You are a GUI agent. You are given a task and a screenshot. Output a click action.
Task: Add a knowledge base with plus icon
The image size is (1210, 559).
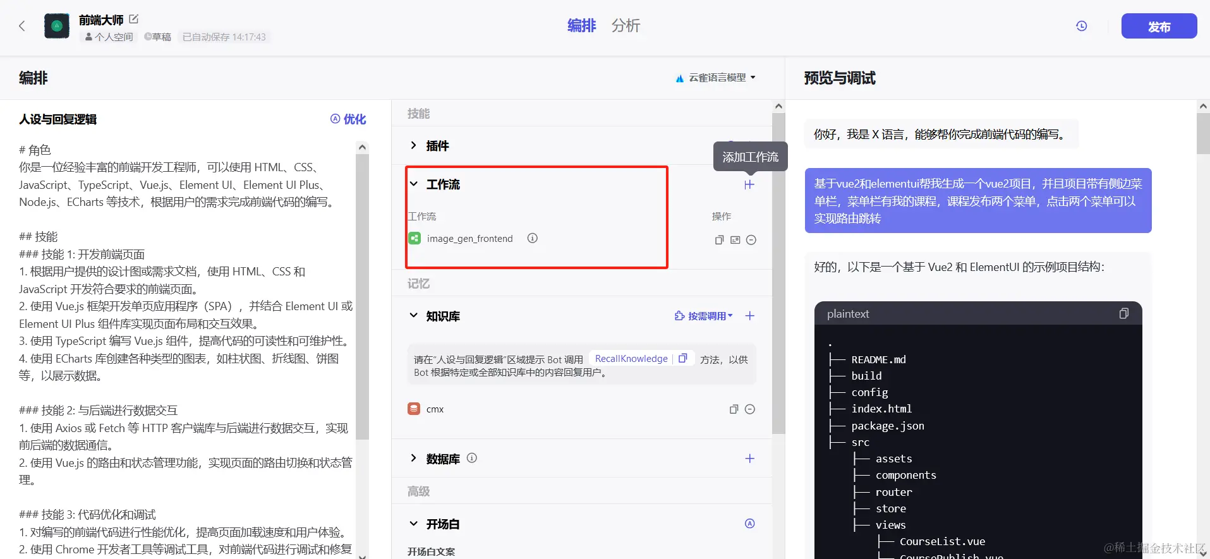750,316
